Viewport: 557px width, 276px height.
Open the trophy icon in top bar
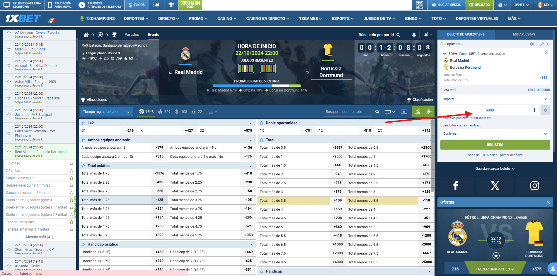pos(171,5)
